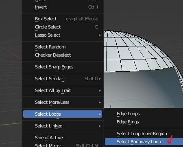Open the Select Loops submenu

point(63,114)
